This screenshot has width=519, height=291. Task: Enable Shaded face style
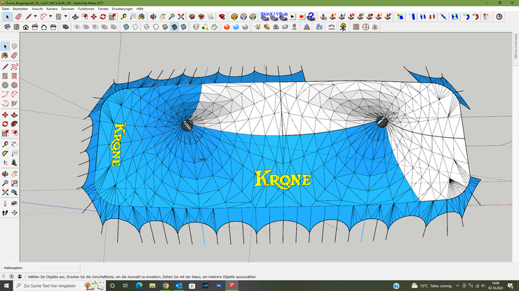(x=165, y=27)
